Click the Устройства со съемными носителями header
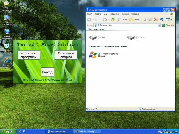Image resolution: width=179 pixels, height=134 pixels. pyautogui.click(x=107, y=46)
